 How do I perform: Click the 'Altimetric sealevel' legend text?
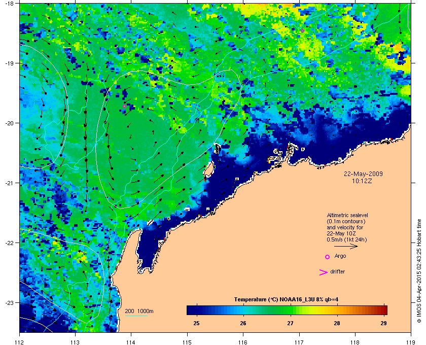pyautogui.click(x=347, y=215)
